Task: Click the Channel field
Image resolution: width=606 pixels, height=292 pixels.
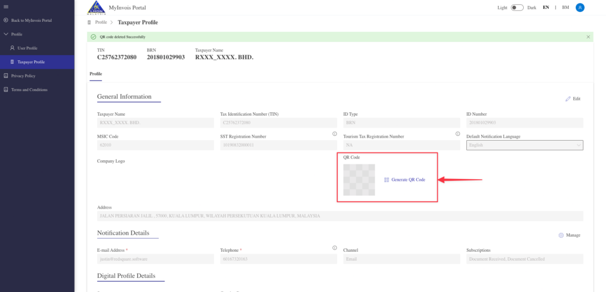Action: click(402, 259)
